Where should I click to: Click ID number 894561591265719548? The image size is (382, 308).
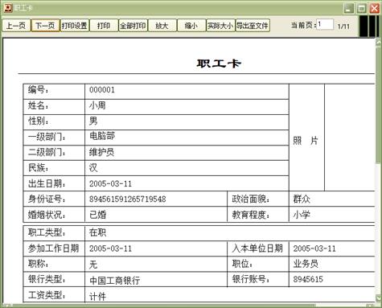coord(128,199)
